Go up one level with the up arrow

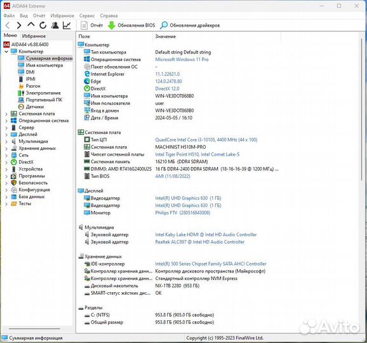(x=31, y=25)
